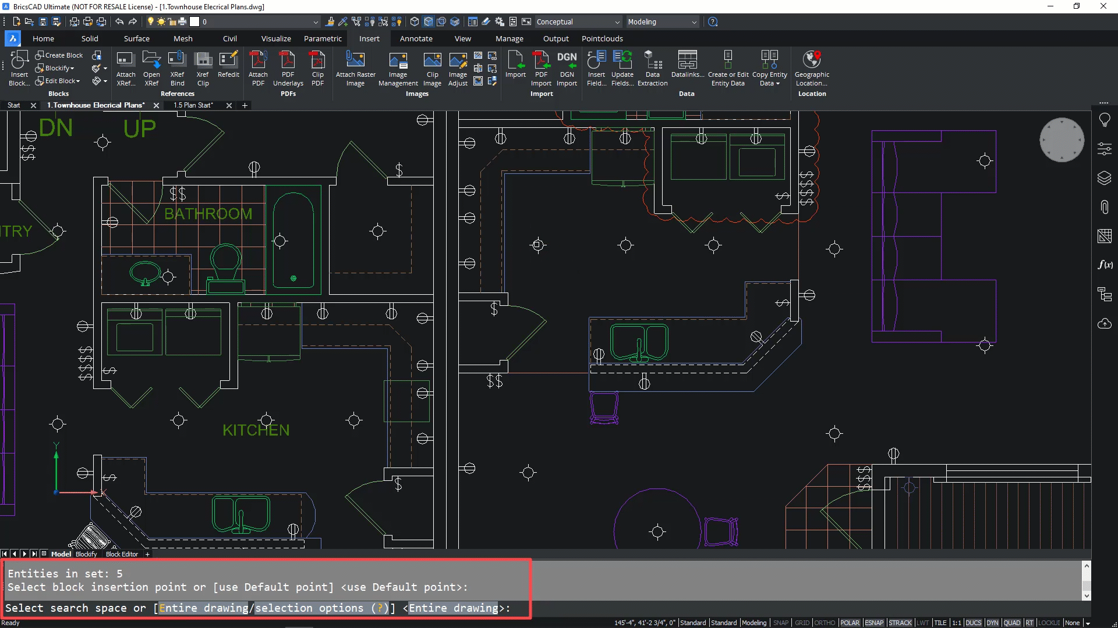Toggle SNAP in the status bar
The image size is (1118, 628).
coord(780,623)
